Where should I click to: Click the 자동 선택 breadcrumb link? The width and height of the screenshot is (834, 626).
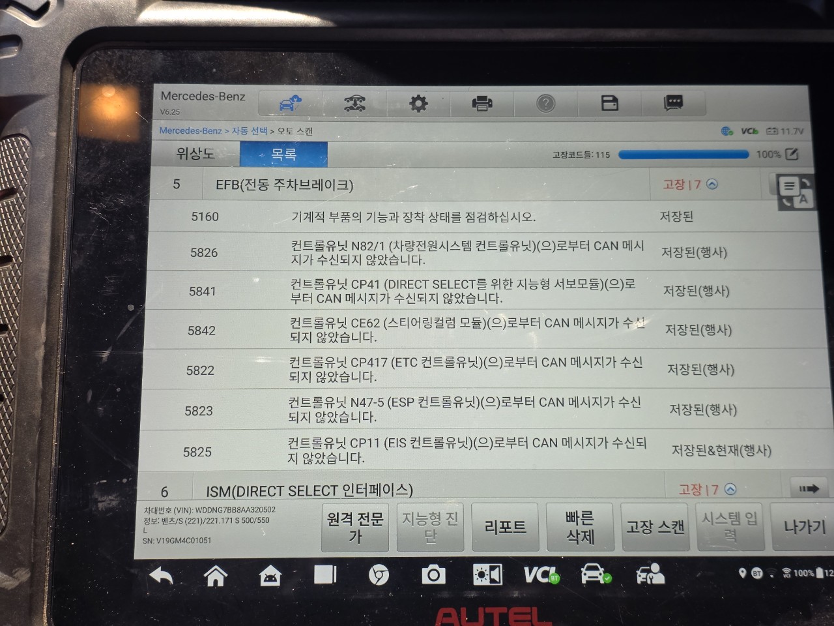pyautogui.click(x=250, y=130)
